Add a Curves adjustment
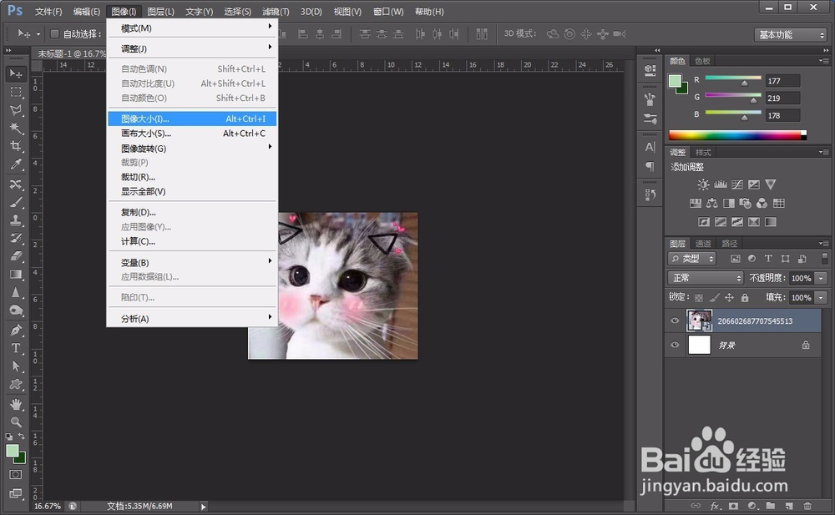 (x=737, y=184)
